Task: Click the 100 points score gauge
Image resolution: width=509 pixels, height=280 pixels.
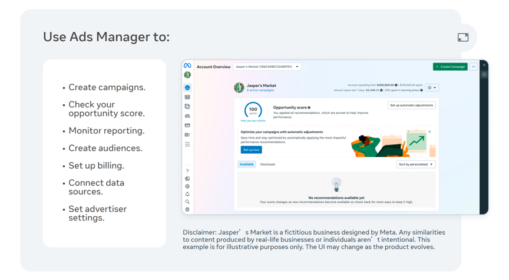Action: [x=253, y=110]
